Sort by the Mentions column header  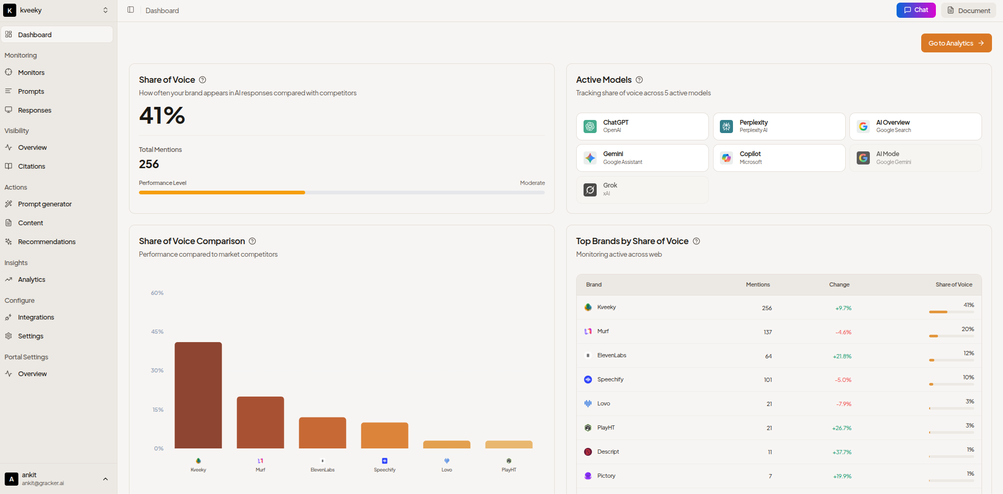pos(758,285)
